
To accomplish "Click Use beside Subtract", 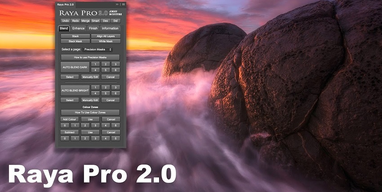I will click(x=90, y=132).
